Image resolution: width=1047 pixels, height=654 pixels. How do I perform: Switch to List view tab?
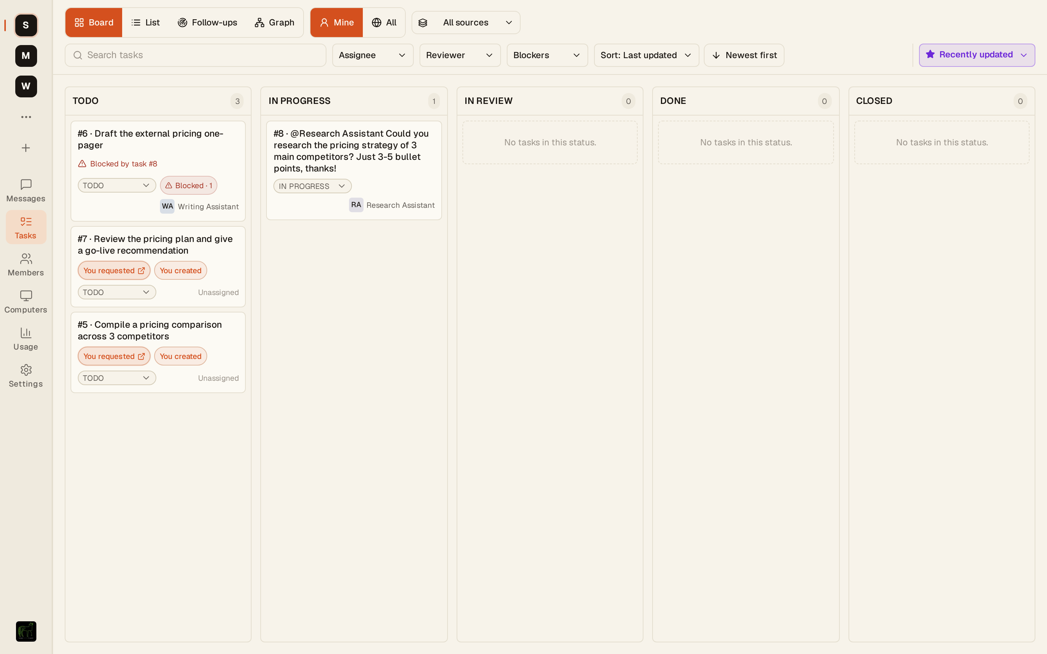tap(145, 23)
